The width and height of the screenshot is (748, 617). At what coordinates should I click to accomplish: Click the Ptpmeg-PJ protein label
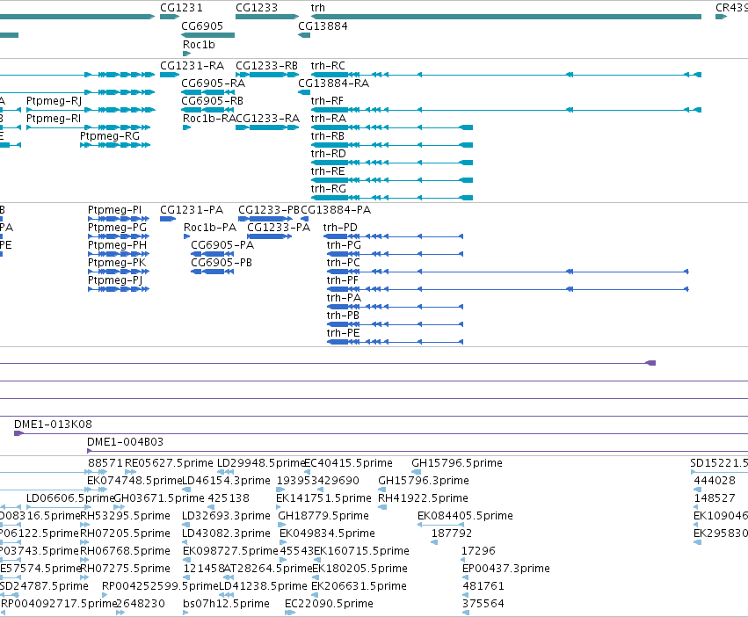(115, 280)
